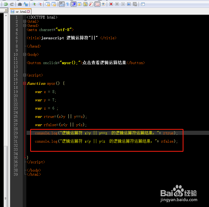Viewport: 209px width, 207px height.
Task: Click the 'var y = 7;' statement
Action: click(x=46, y=100)
